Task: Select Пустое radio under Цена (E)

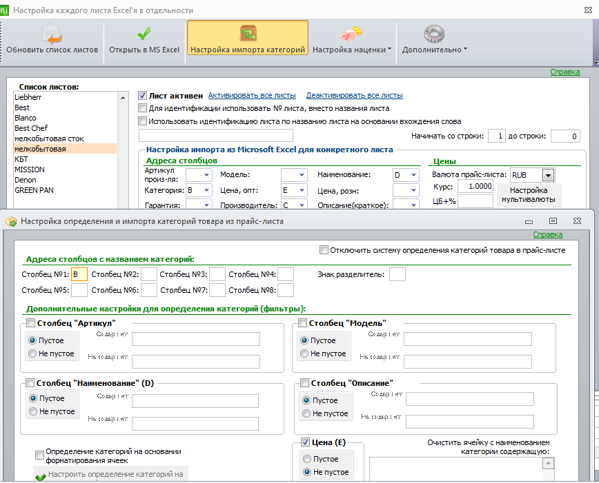Action: coord(307,459)
